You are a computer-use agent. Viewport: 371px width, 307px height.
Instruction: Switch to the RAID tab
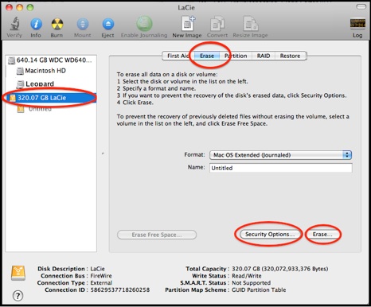[x=264, y=56]
